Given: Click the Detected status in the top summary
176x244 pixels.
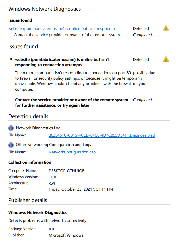Looking at the screenshot, I should tap(141, 29).
